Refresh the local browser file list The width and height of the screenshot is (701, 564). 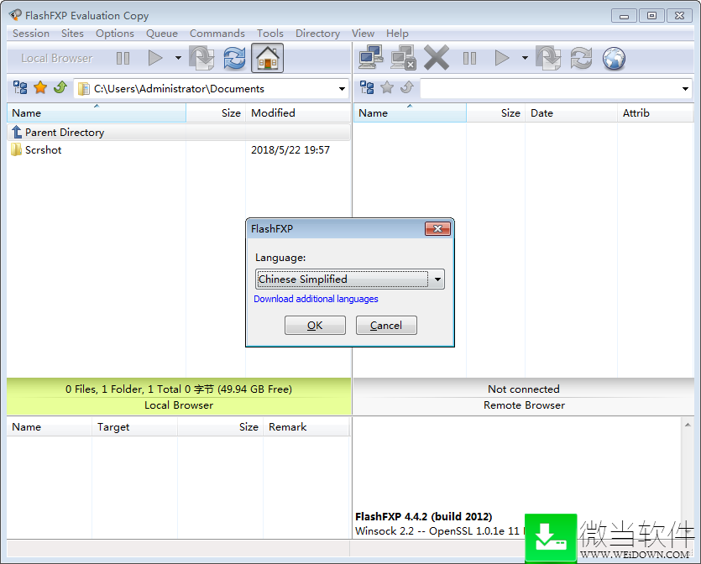(x=235, y=58)
